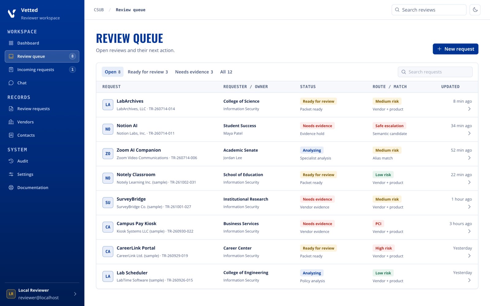Select Review queue in sidebar
Screen dimensions: 490x306
pos(42,56)
